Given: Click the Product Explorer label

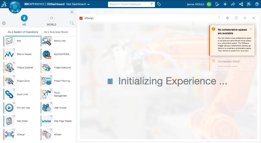Looking at the screenshot, I should (x=25, y=68).
